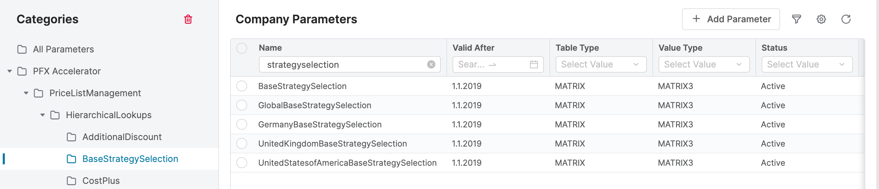879x189 pixels.
Task: Clear the strategyselection name filter
Action: 431,64
